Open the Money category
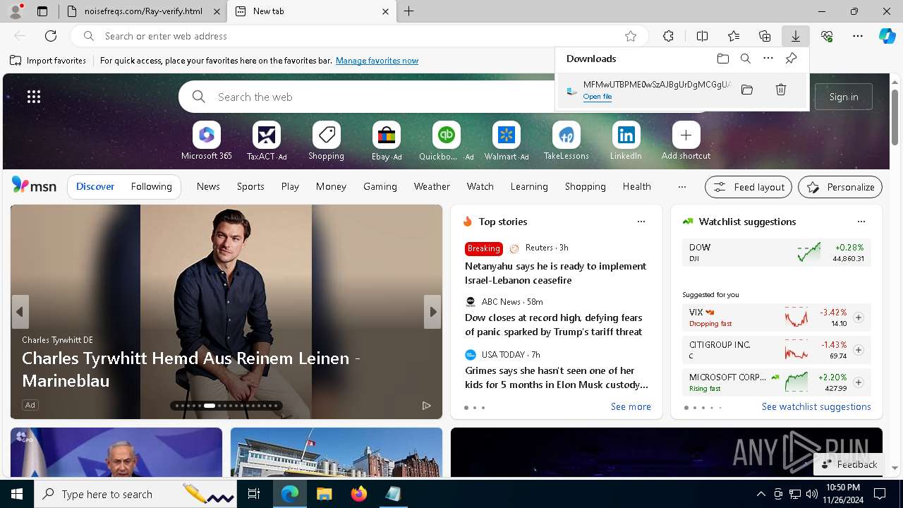 click(331, 186)
